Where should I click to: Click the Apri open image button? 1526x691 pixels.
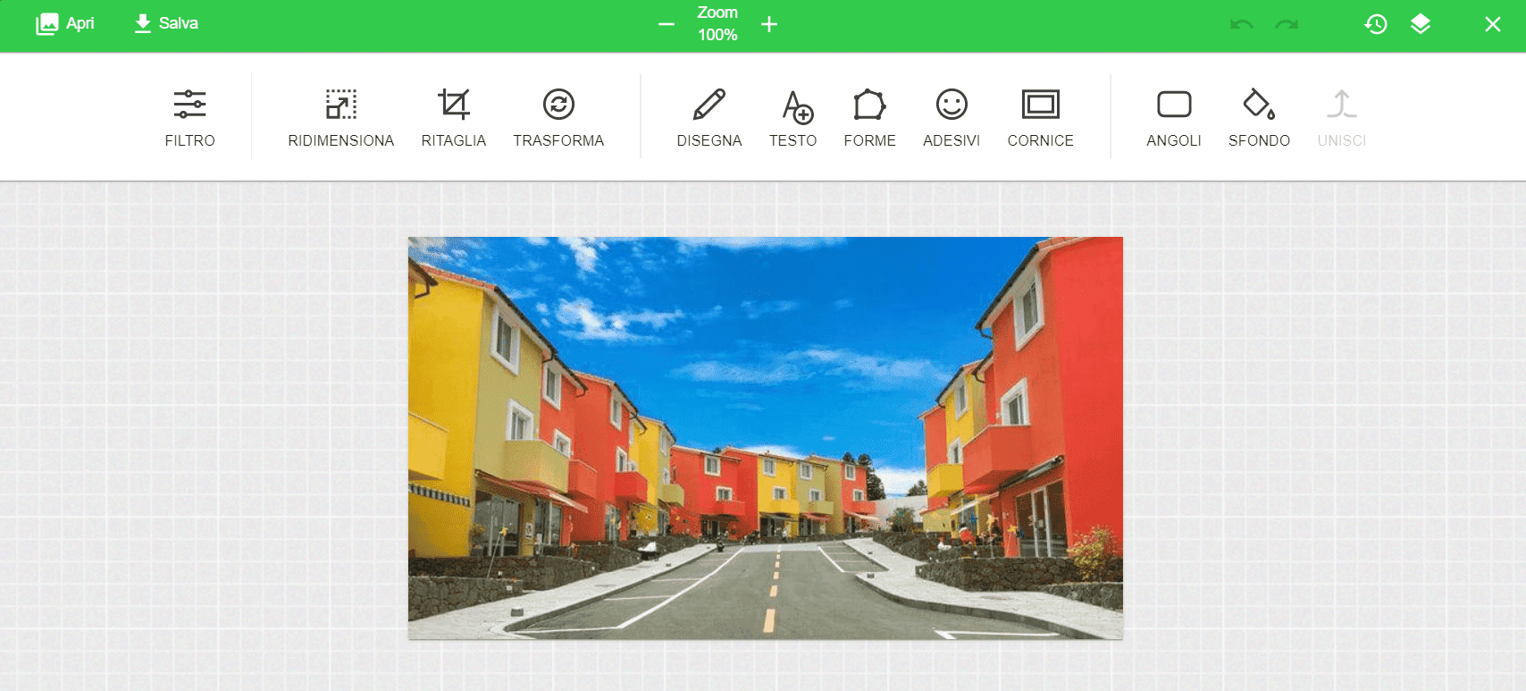[x=65, y=24]
